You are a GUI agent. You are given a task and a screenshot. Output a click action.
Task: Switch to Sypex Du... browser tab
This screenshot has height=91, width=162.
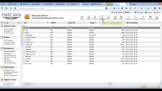tap(73, 4)
